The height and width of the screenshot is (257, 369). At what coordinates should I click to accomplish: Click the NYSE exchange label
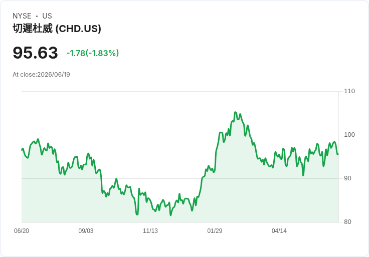click(22, 16)
